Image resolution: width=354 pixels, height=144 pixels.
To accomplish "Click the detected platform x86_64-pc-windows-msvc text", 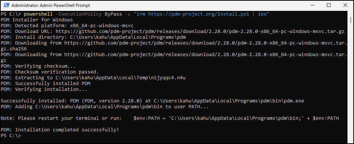I will click(102, 26).
